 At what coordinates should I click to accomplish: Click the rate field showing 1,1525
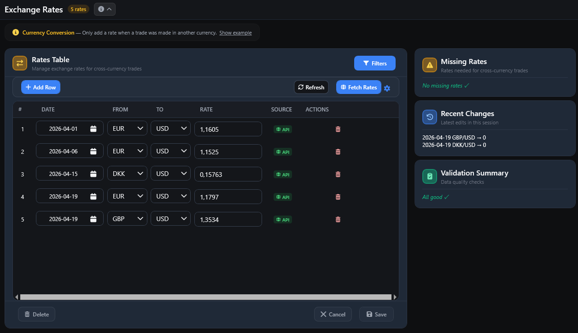coord(228,152)
